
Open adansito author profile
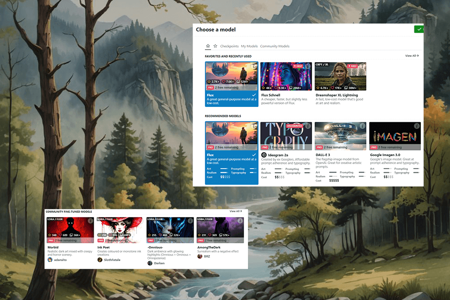(57, 260)
